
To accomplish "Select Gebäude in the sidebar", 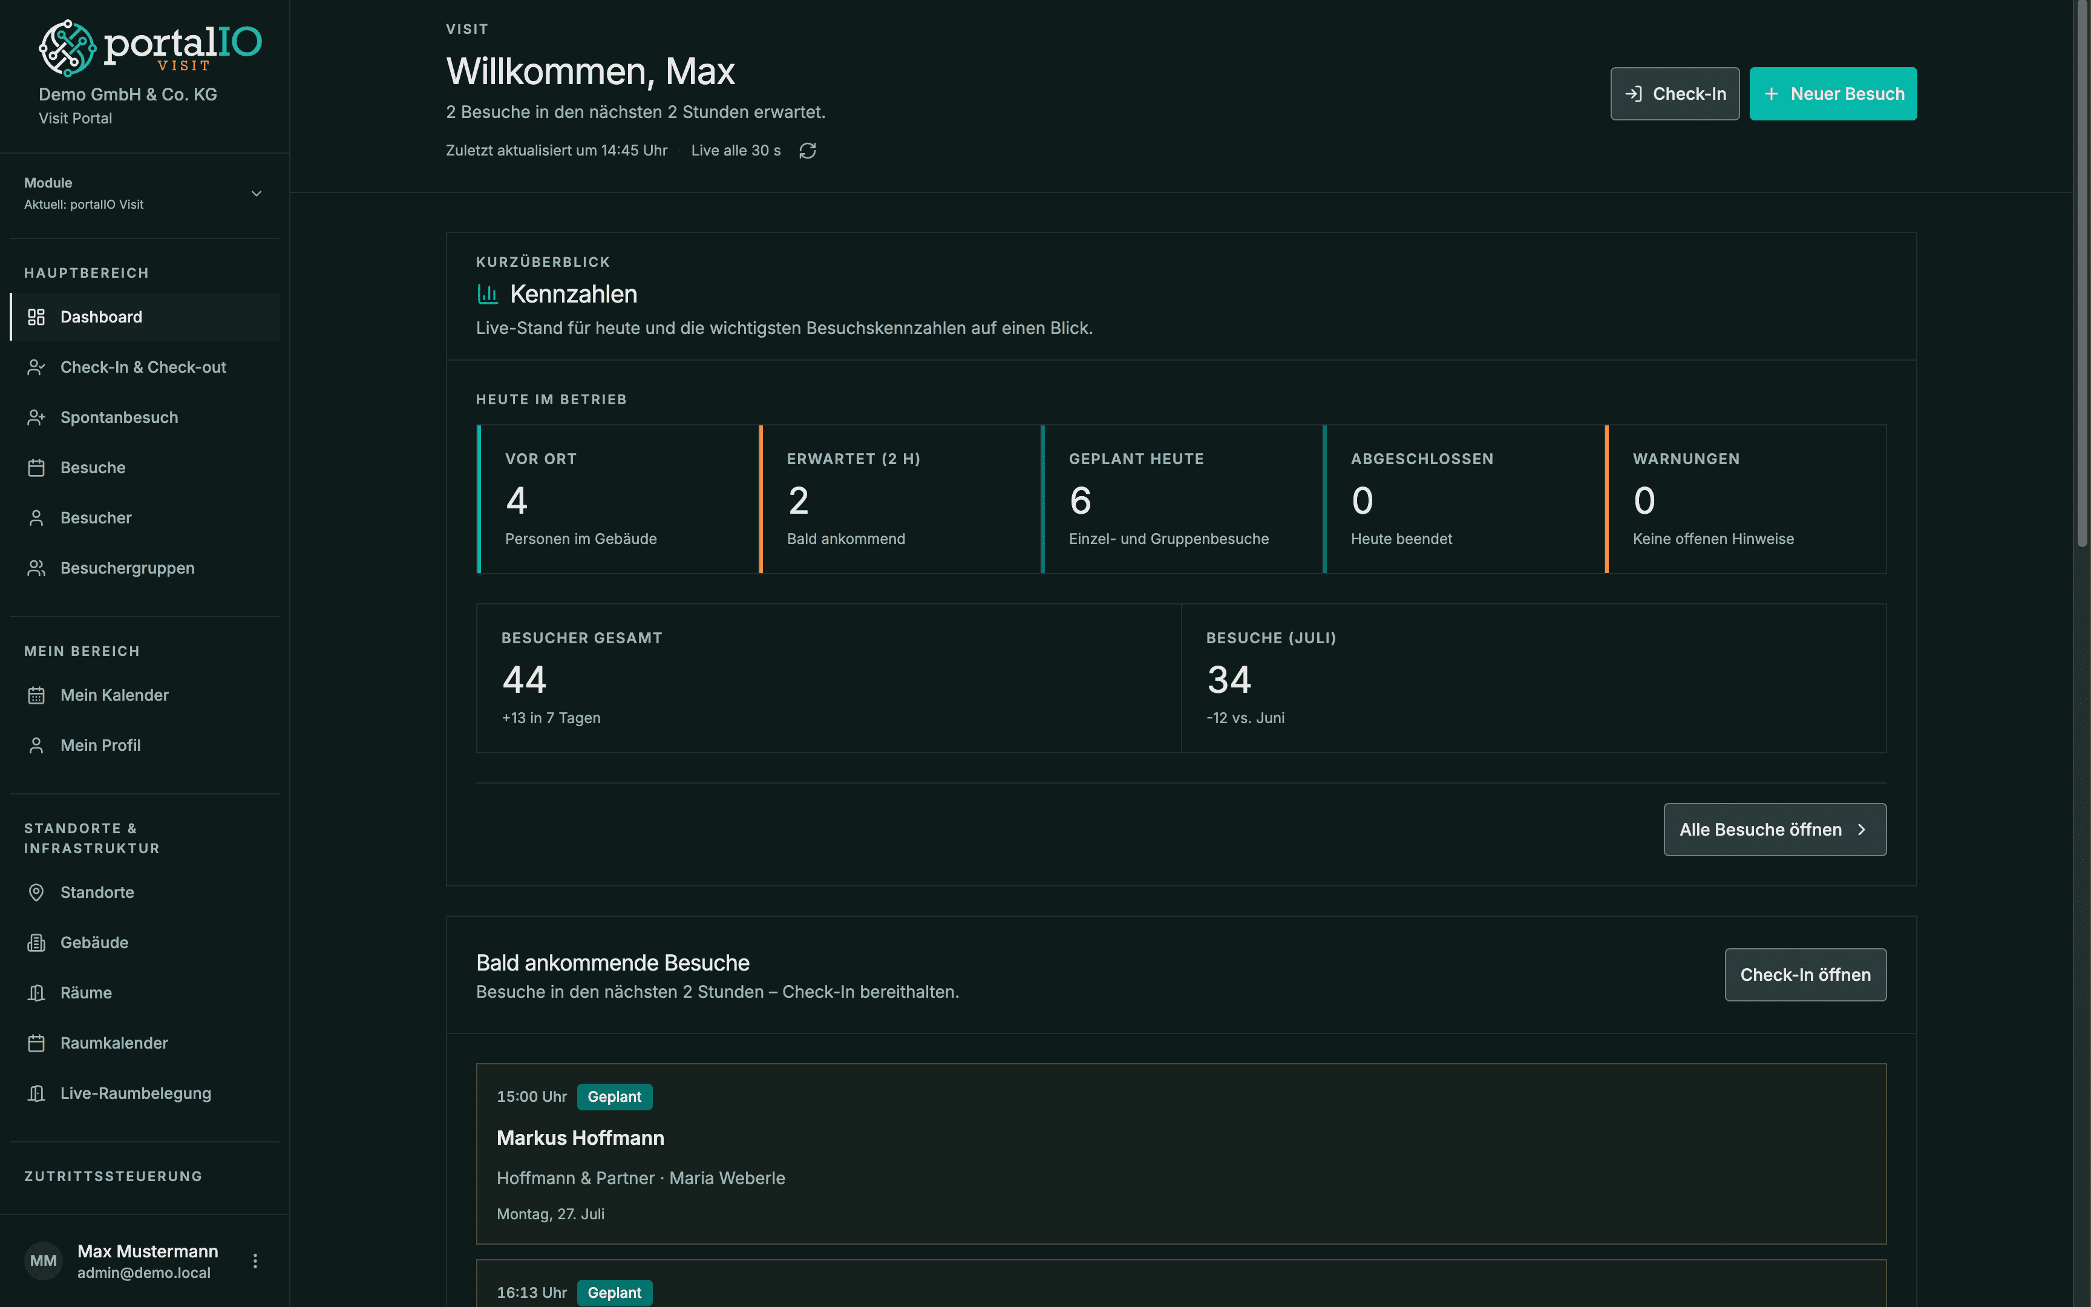I will click(145, 942).
